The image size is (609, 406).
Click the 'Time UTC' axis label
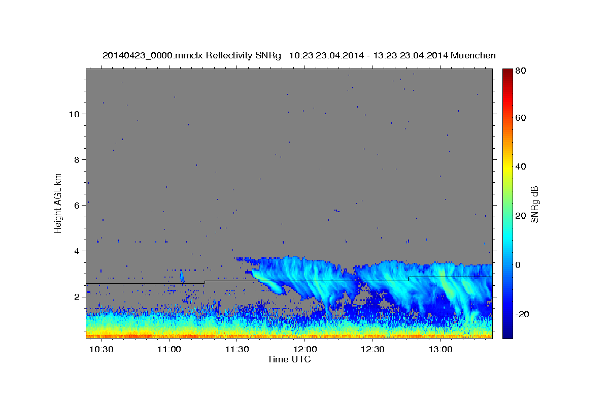(289, 359)
